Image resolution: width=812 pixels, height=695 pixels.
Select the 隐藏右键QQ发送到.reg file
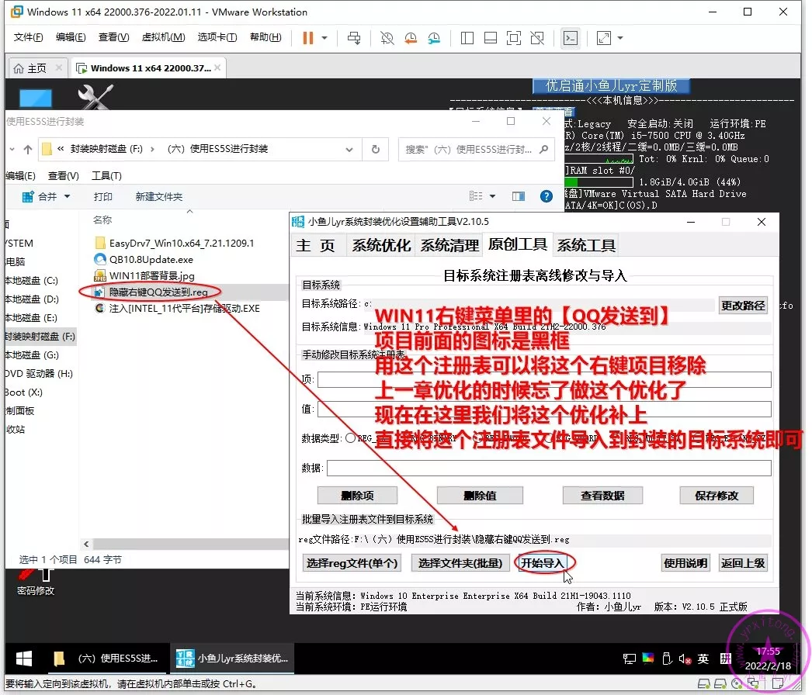coord(158,292)
